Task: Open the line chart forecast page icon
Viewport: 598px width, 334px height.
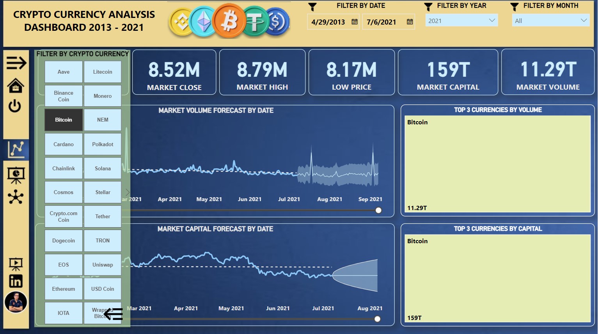Action: (16, 149)
